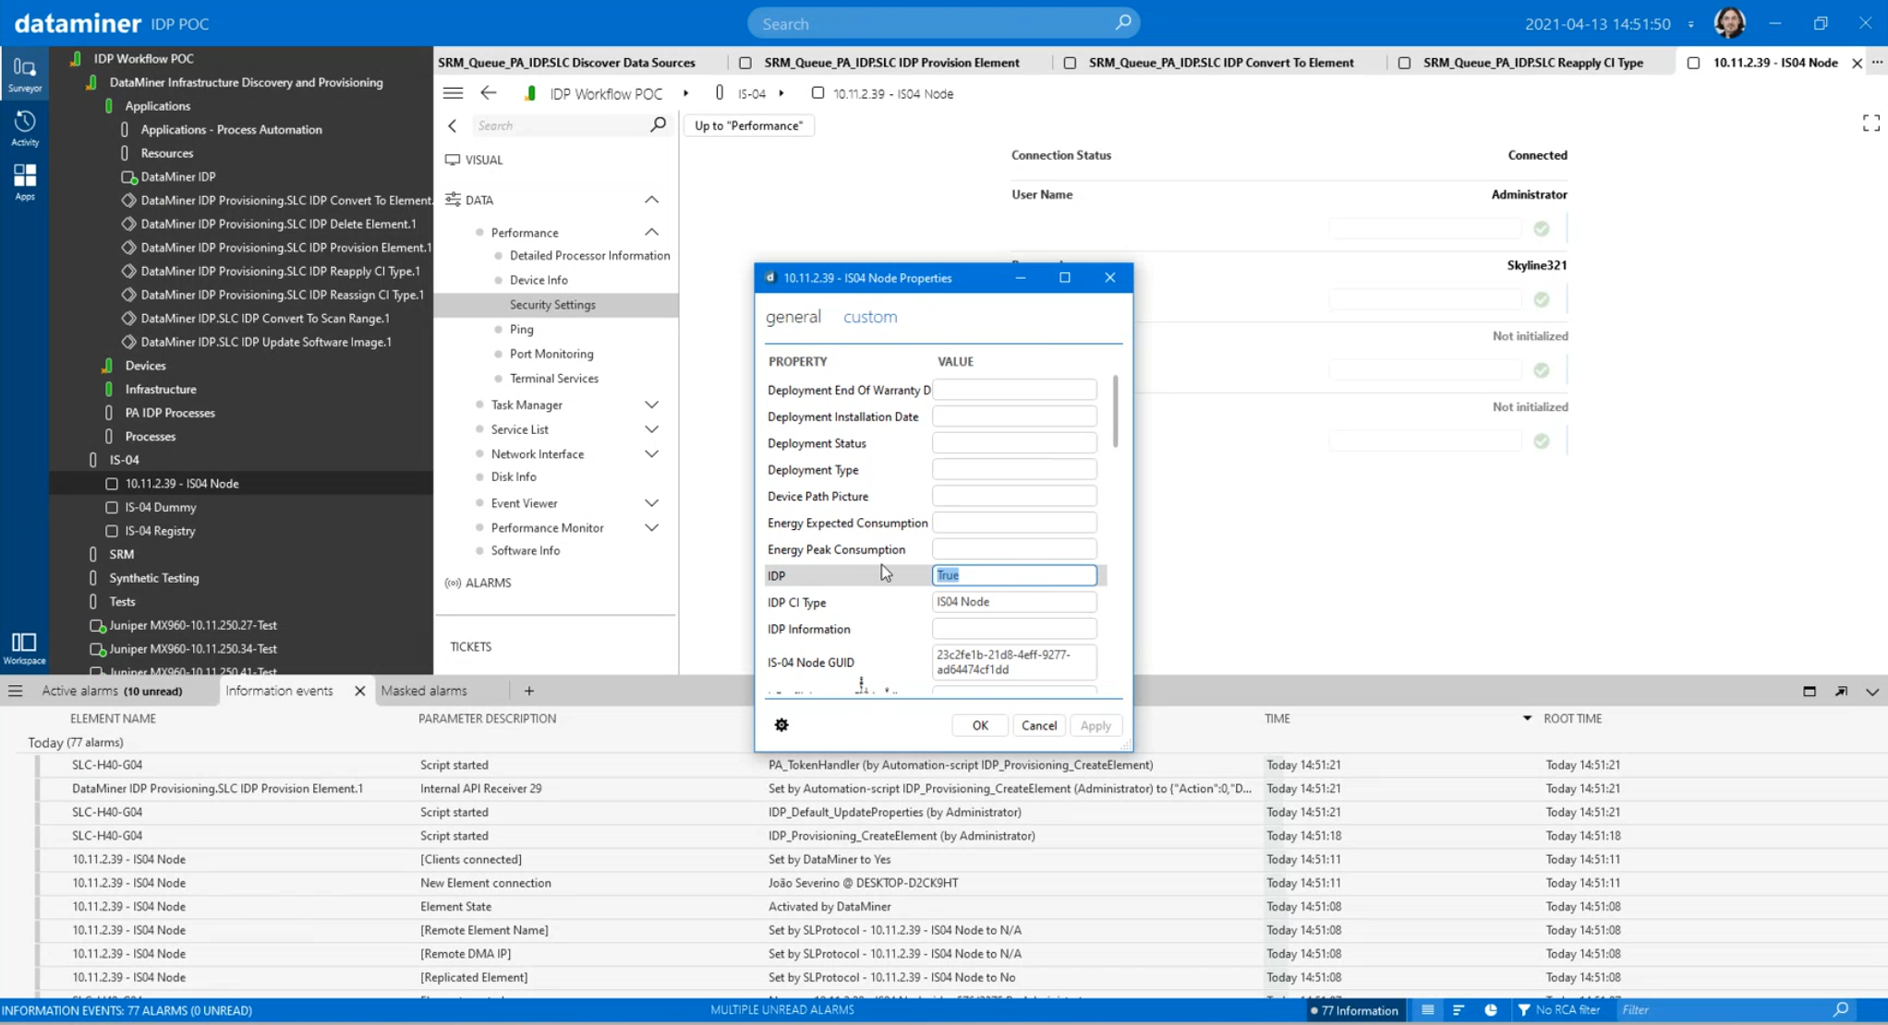Image resolution: width=1888 pixels, height=1025 pixels.
Task: Click the confirm checkmark beside User Name field
Action: pyautogui.click(x=1542, y=229)
